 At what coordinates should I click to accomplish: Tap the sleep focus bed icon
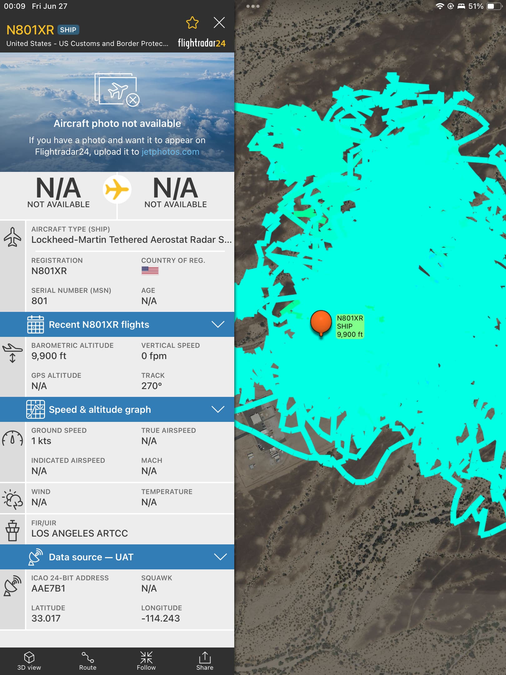click(461, 6)
